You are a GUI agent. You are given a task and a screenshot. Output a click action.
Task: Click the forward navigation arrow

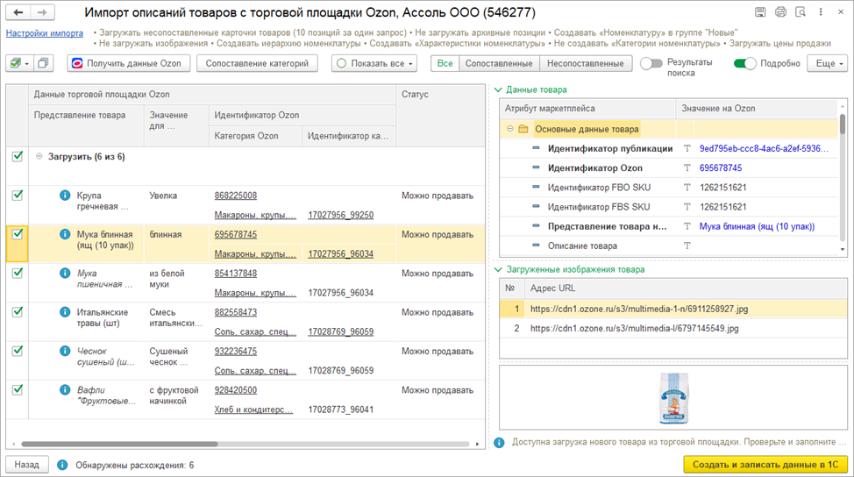pos(42,12)
